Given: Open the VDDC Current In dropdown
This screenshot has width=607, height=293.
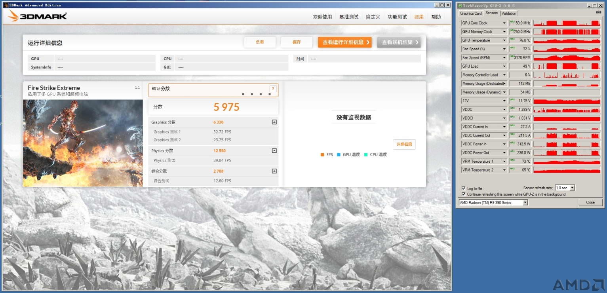Looking at the screenshot, I should [x=504, y=127].
